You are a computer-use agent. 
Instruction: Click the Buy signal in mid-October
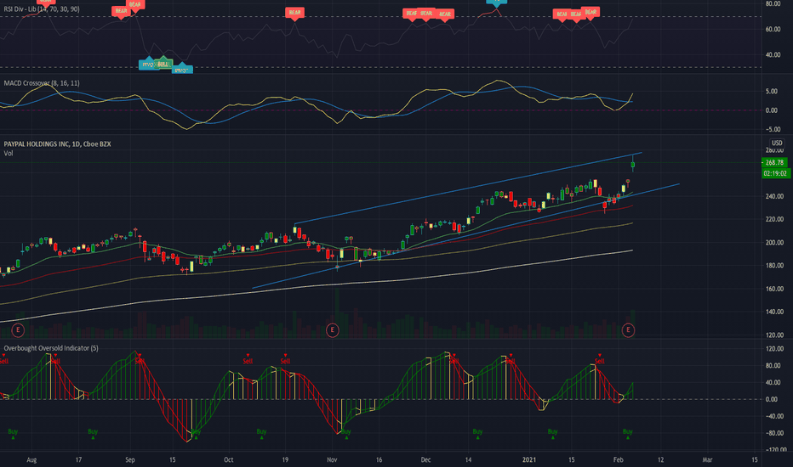pyautogui.click(x=261, y=433)
